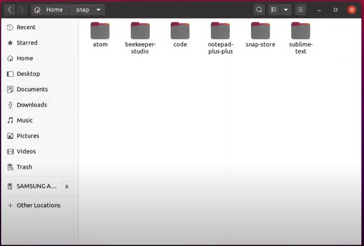
Task: Select the code folder icon
Action: (180, 30)
